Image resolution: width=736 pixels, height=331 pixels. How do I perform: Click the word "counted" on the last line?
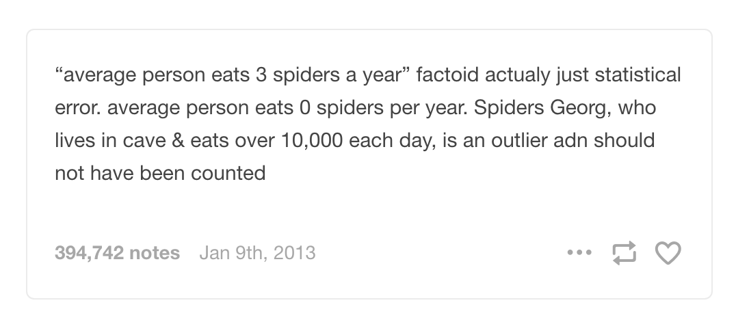228,173
